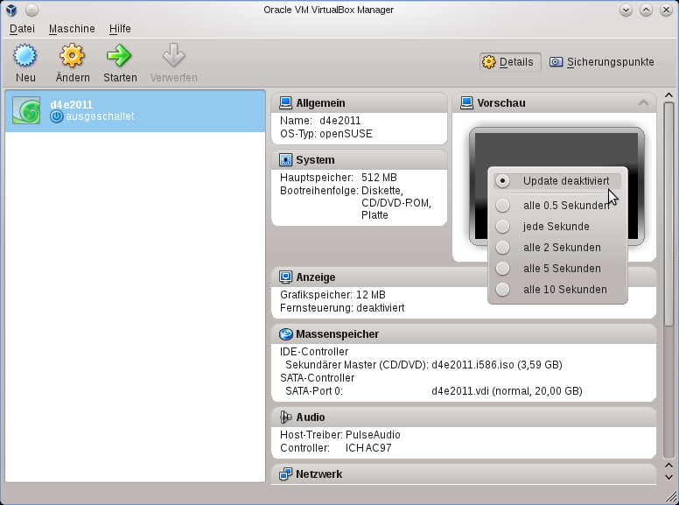The image size is (679, 505).
Task: Open settings with the Ändern gear icon
Action: click(x=72, y=55)
